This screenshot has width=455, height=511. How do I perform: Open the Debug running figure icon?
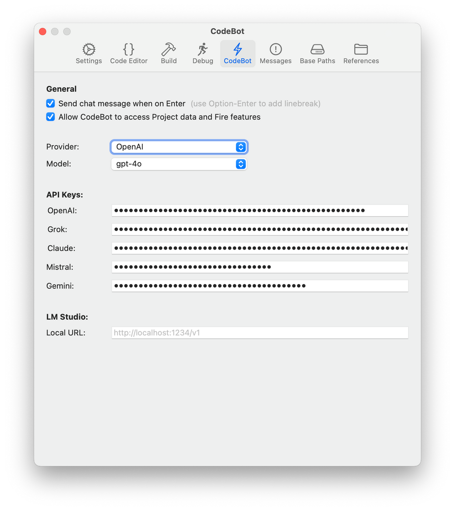(203, 49)
